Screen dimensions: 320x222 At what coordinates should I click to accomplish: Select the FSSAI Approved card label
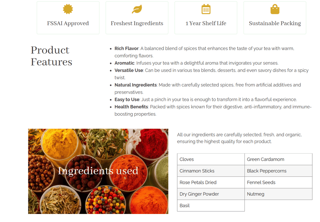point(68,23)
